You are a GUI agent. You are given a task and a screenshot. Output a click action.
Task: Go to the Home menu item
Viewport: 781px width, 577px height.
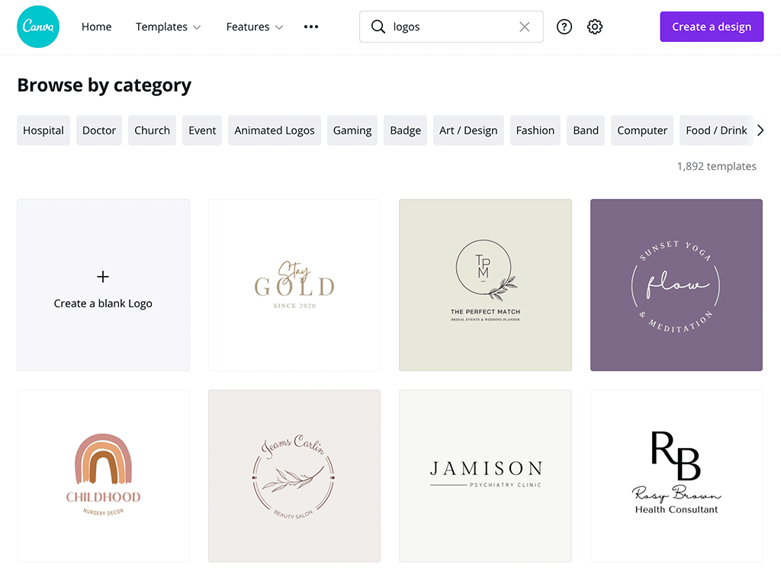pyautogui.click(x=97, y=27)
